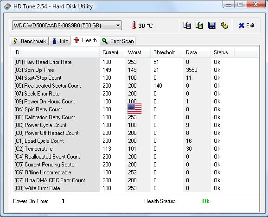Select the Offline Uncorrectable row
The height and width of the screenshot is (217, 268).
point(135,172)
